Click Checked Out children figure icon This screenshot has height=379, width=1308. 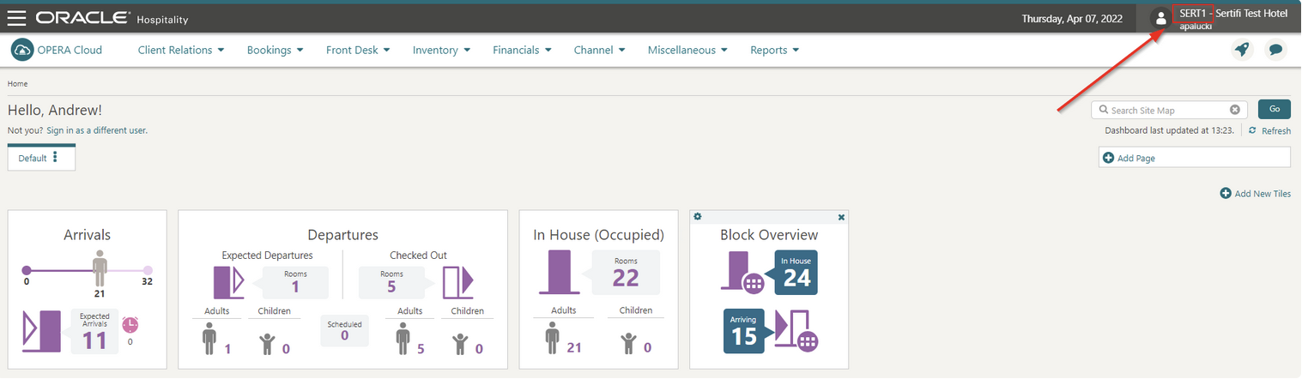[x=462, y=343]
